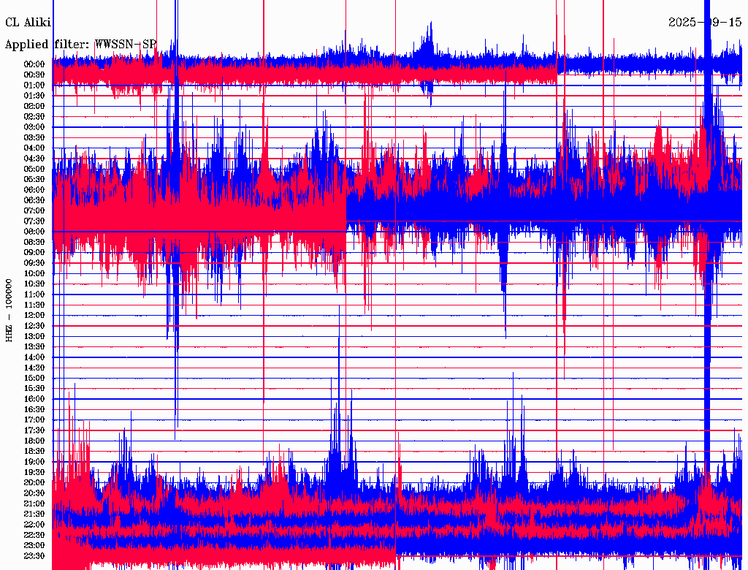Click the 01:30 time label
Image resolution: width=748 pixels, height=570 pixels.
tap(34, 96)
